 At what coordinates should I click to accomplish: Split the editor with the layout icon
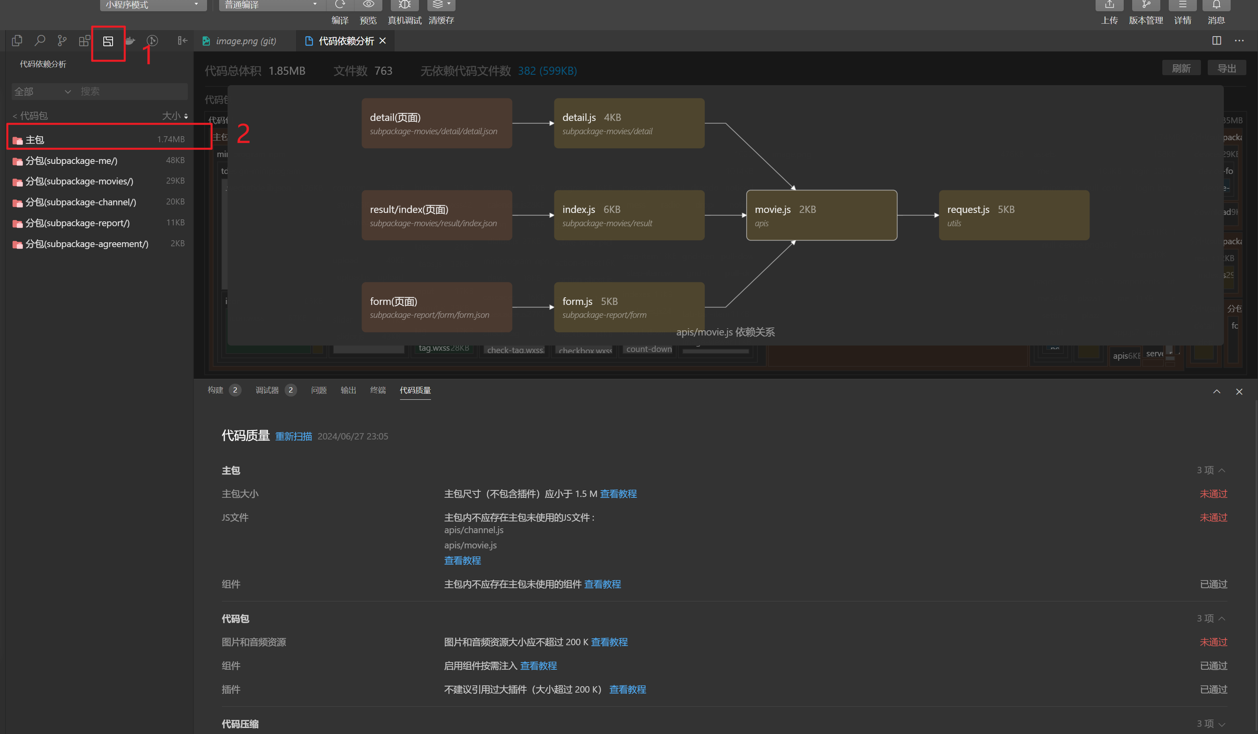pos(1217,41)
